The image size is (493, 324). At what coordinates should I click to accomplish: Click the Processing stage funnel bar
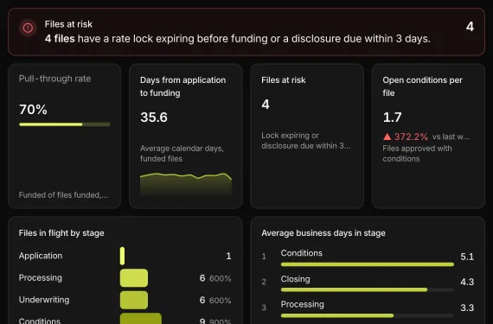134,278
